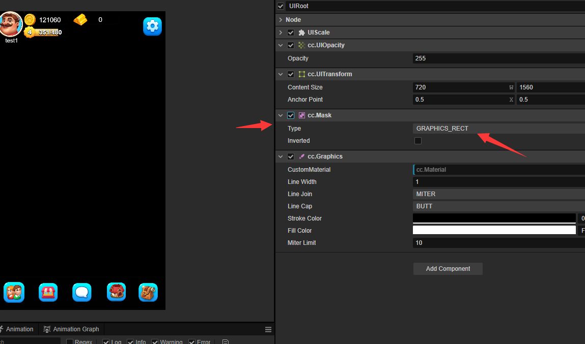Collapse the cc.UITransform section
This screenshot has height=344, width=585.
click(x=281, y=74)
